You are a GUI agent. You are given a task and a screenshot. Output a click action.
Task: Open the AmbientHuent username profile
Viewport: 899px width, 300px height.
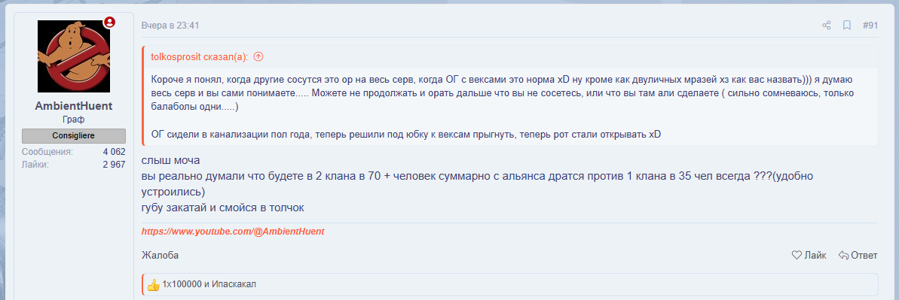(x=73, y=106)
